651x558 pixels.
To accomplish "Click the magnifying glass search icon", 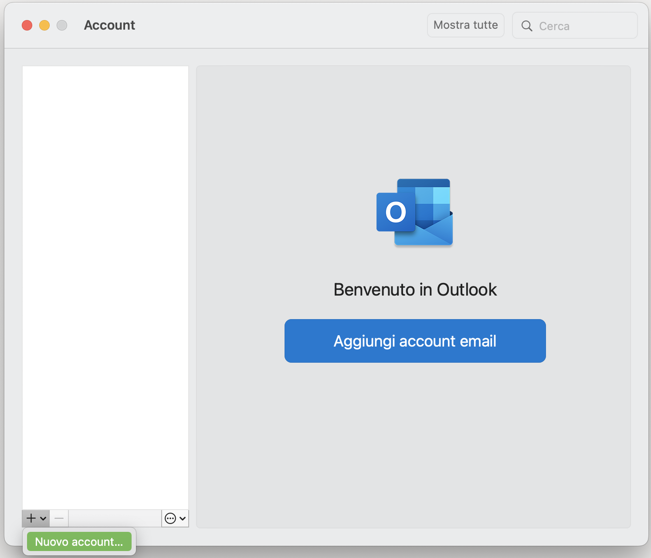I will (x=527, y=26).
